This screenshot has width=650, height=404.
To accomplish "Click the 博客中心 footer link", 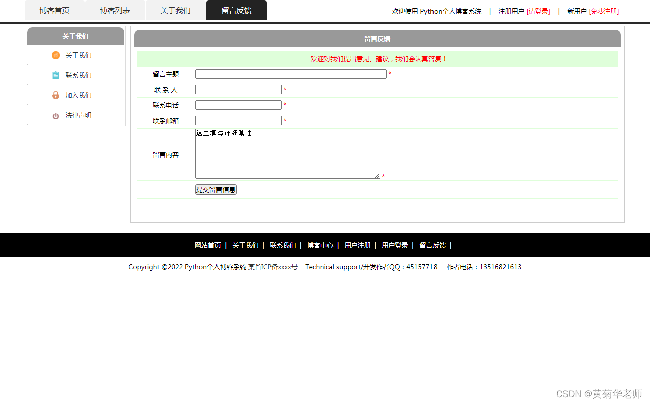I will [320, 245].
